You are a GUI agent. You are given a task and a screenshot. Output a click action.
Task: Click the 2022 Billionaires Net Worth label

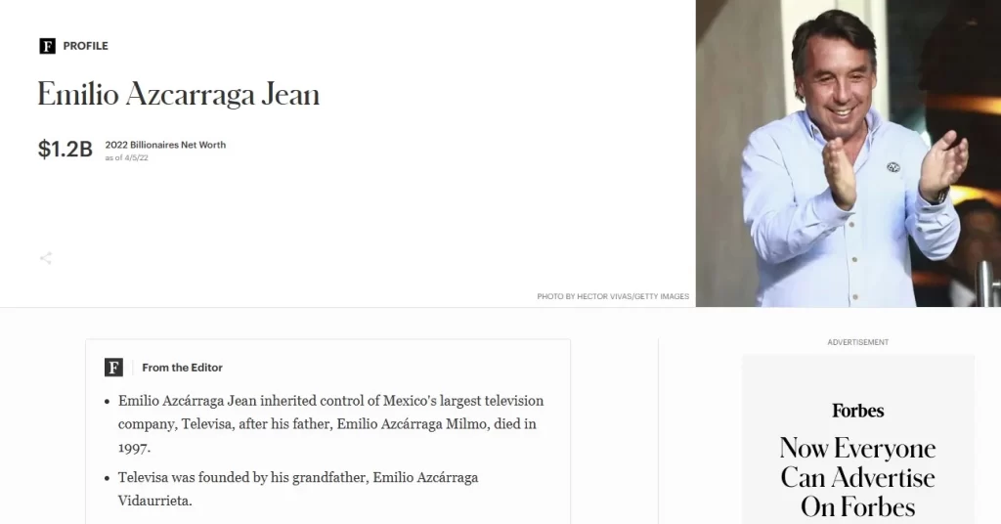click(165, 145)
